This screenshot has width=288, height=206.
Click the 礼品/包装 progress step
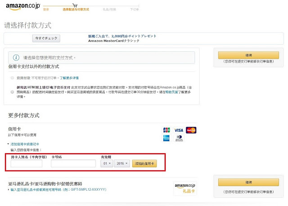pyautogui.click(x=109, y=9)
